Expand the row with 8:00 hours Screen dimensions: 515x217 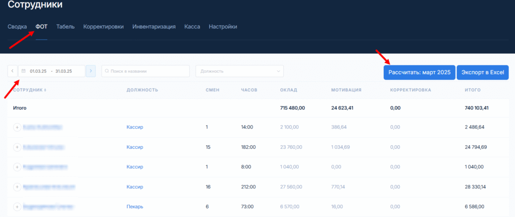(x=17, y=167)
